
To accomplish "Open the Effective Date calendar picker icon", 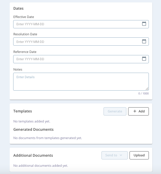I will click(144, 24).
